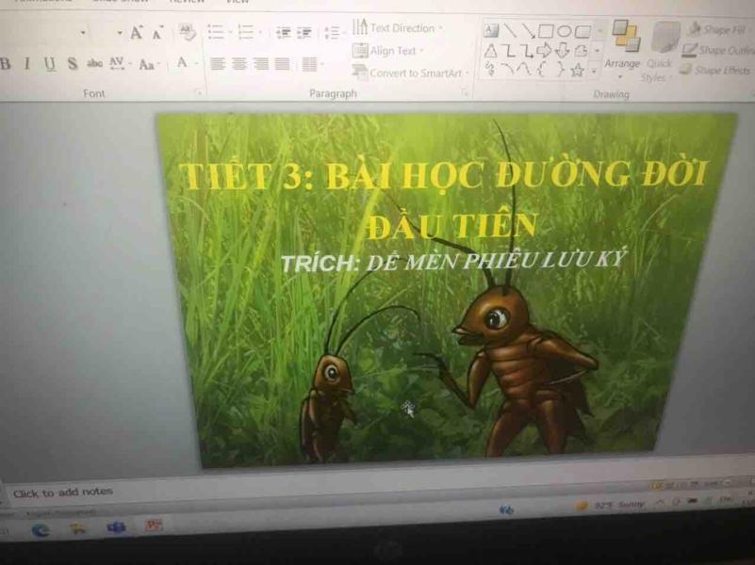755x565 pixels.
Task: Select the Right Arrow shape
Action: point(545,50)
